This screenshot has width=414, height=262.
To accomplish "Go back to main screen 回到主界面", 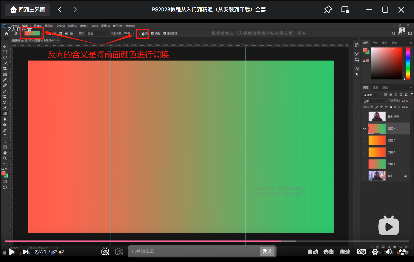I will click(x=27, y=10).
